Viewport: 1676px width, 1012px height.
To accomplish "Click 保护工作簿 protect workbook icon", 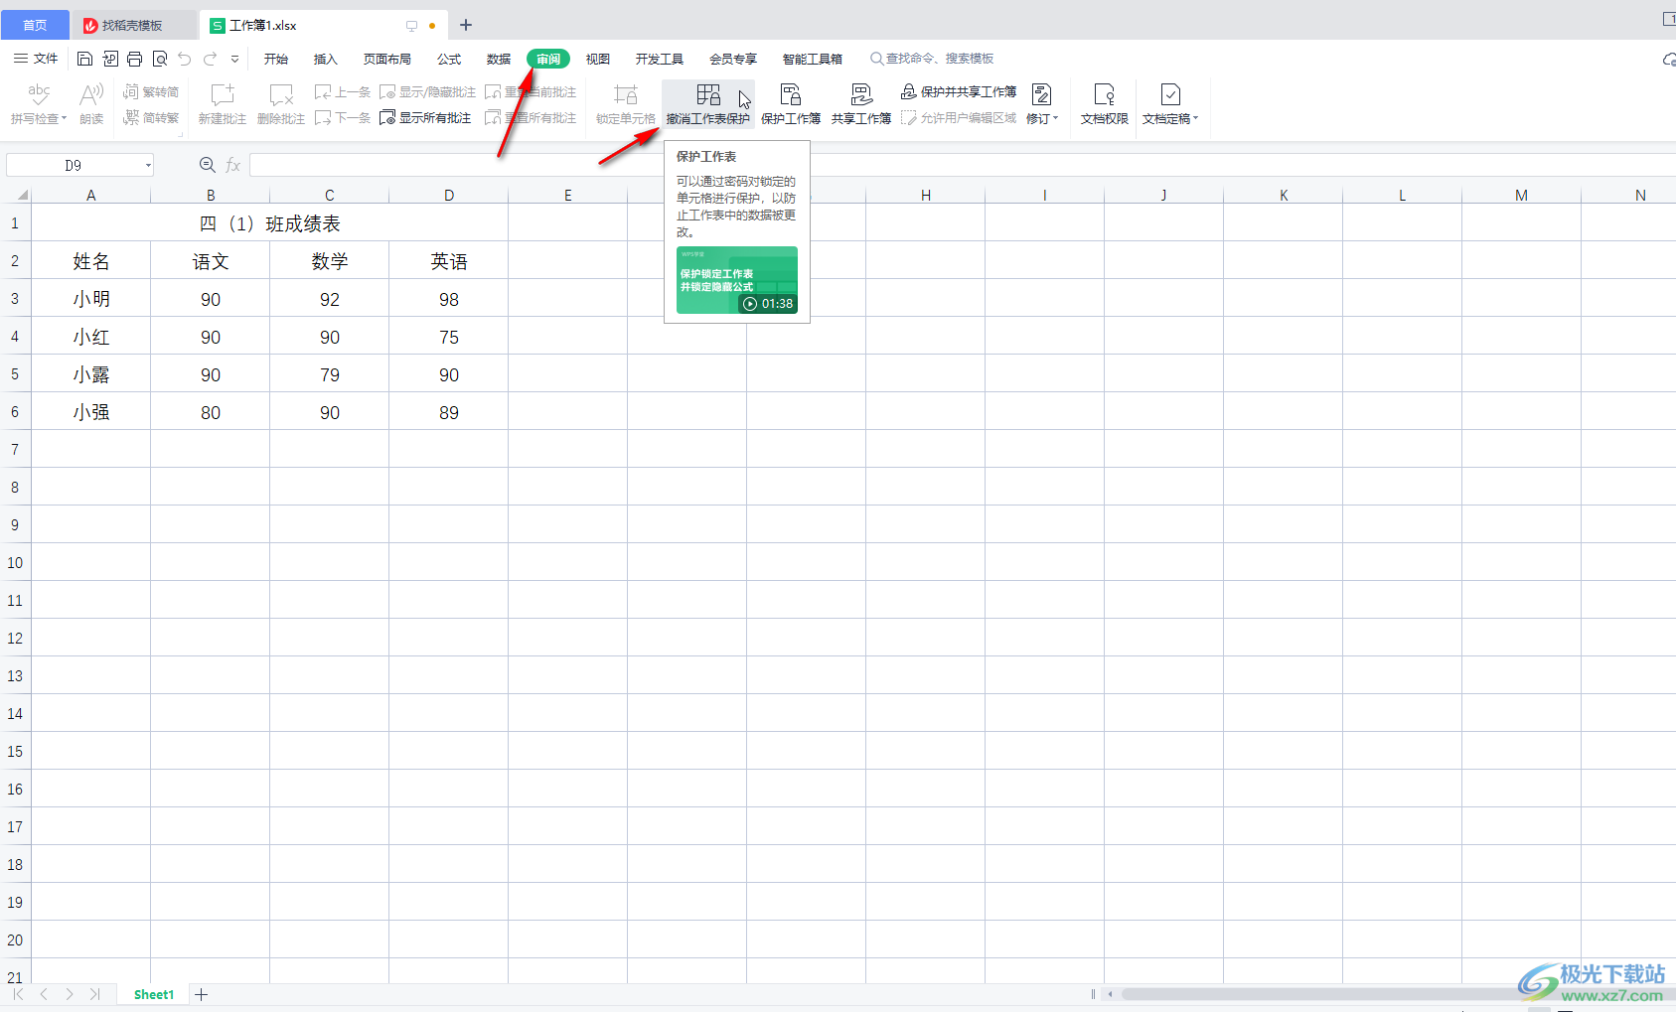I will pyautogui.click(x=791, y=104).
